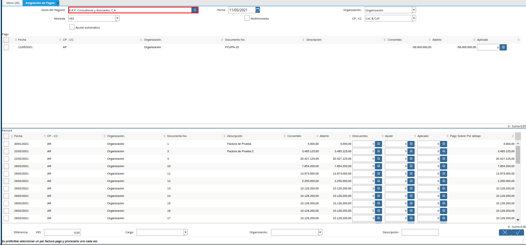Expand the Moneda VES dropdown
This screenshot has height=245, width=526.
117,18
